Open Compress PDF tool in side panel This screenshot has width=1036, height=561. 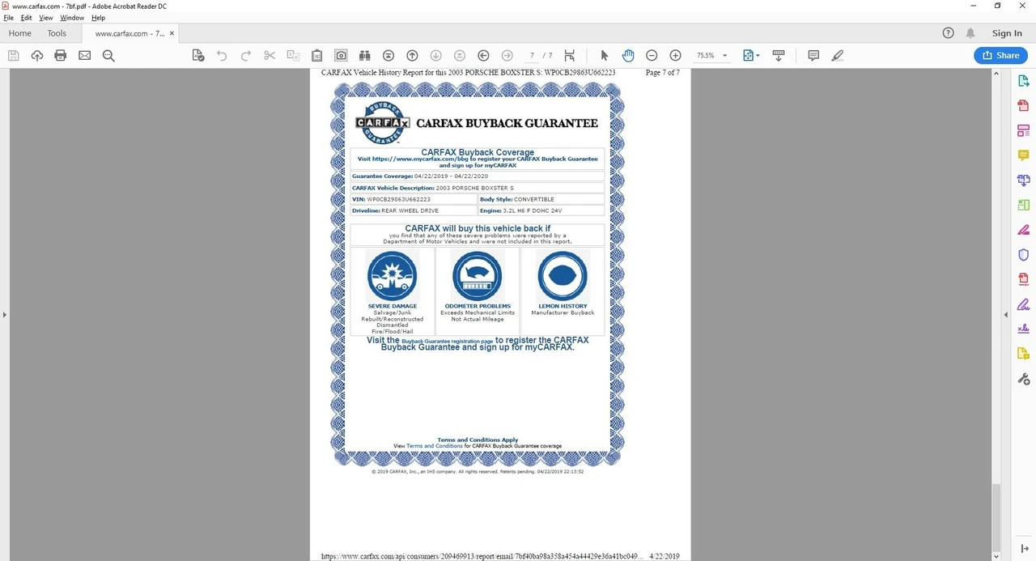click(x=1023, y=279)
